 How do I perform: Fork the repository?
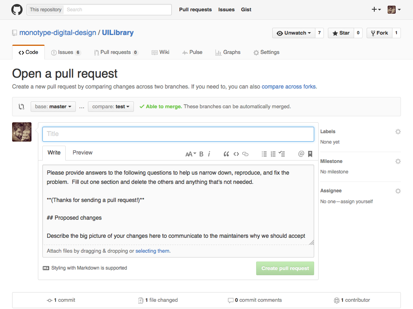click(x=379, y=33)
